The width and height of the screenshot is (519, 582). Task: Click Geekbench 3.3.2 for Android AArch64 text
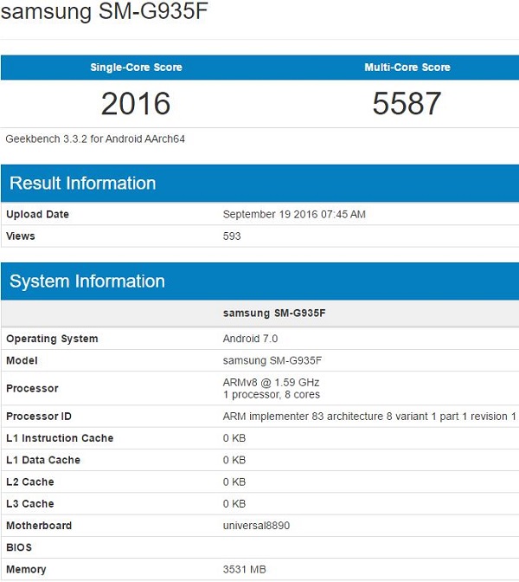coord(95,139)
